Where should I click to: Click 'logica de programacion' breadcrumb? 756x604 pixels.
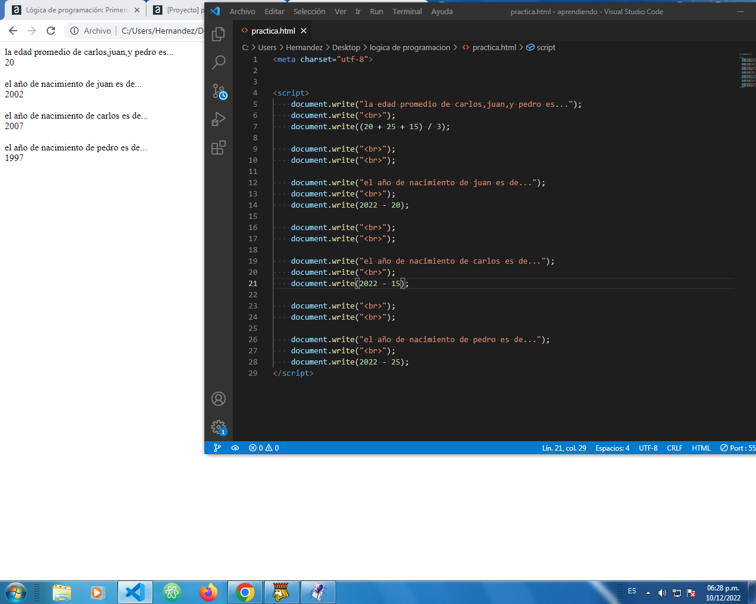coord(410,47)
